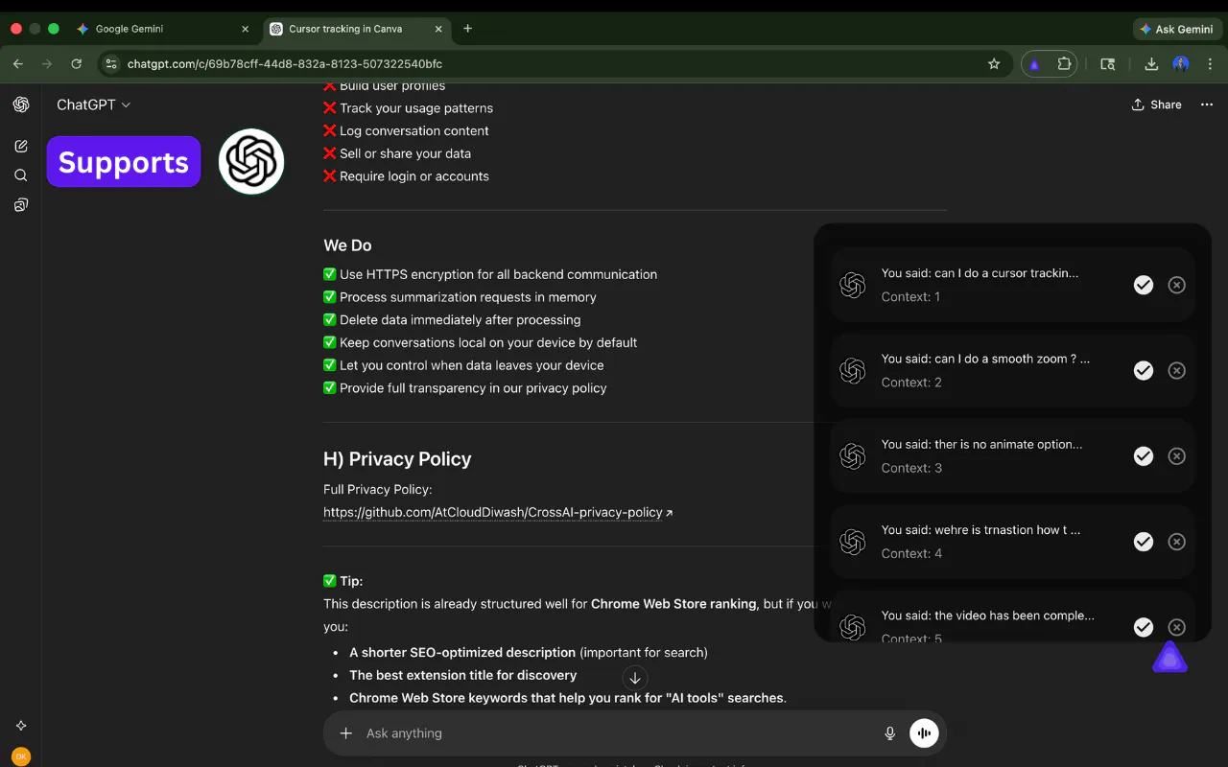The width and height of the screenshot is (1228, 767).
Task: Jump to bottom with down-arrow button
Action: click(x=634, y=678)
